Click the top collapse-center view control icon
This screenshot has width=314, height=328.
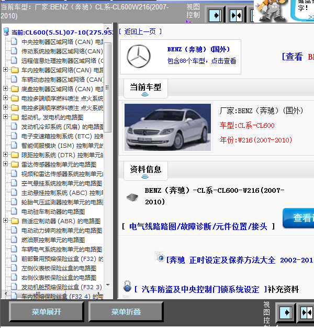point(236,15)
